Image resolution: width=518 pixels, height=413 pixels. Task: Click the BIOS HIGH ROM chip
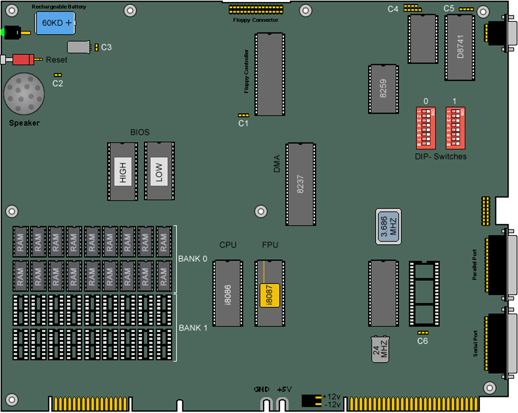click(x=123, y=171)
